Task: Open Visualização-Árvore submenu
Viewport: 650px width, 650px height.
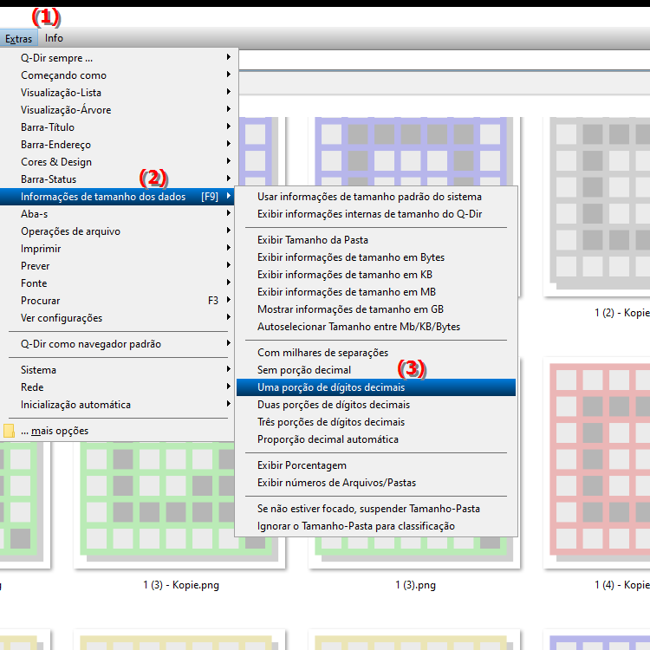Action: click(117, 110)
